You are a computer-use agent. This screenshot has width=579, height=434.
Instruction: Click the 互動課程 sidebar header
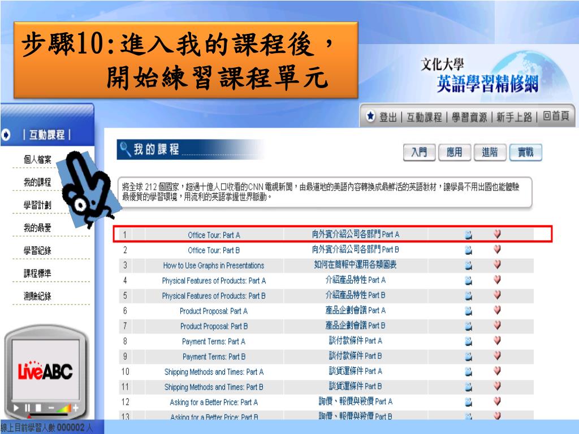(47, 134)
